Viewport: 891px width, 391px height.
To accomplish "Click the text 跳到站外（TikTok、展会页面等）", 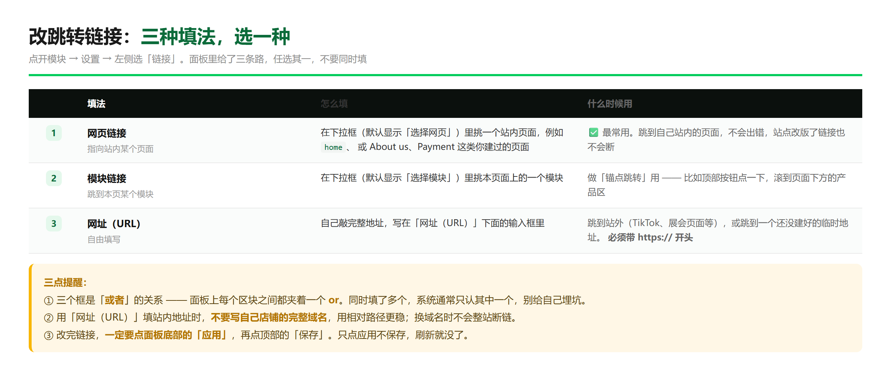I will click(655, 223).
